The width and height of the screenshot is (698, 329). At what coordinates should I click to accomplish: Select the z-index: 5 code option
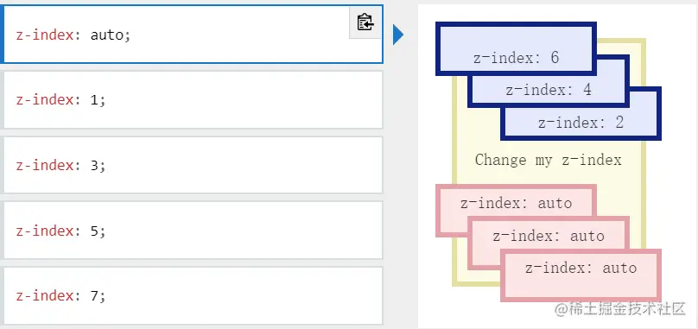click(193, 231)
